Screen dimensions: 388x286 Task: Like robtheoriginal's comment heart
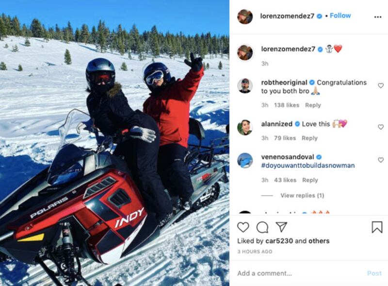click(x=381, y=85)
